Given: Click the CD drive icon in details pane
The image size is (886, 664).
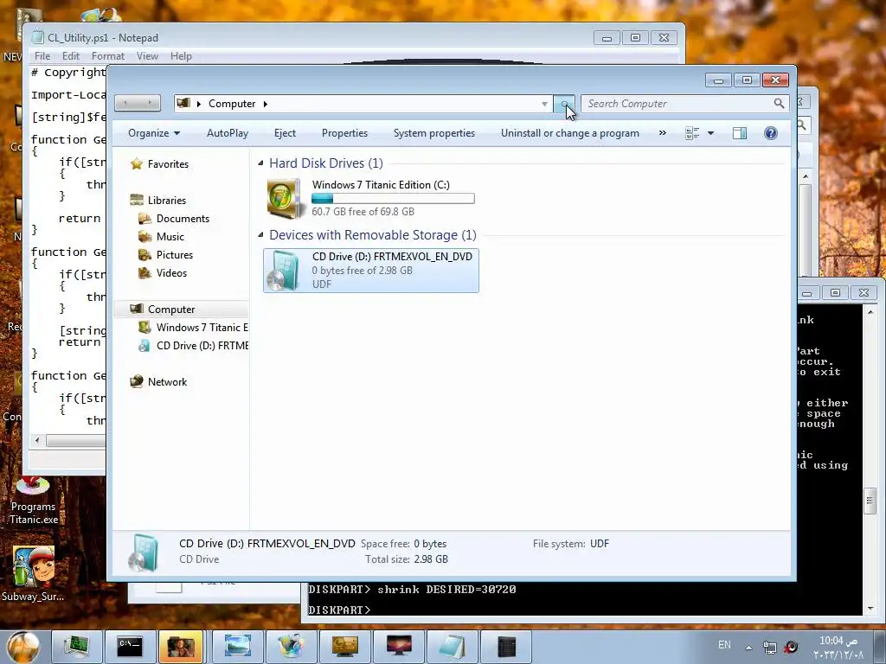Looking at the screenshot, I should point(144,552).
